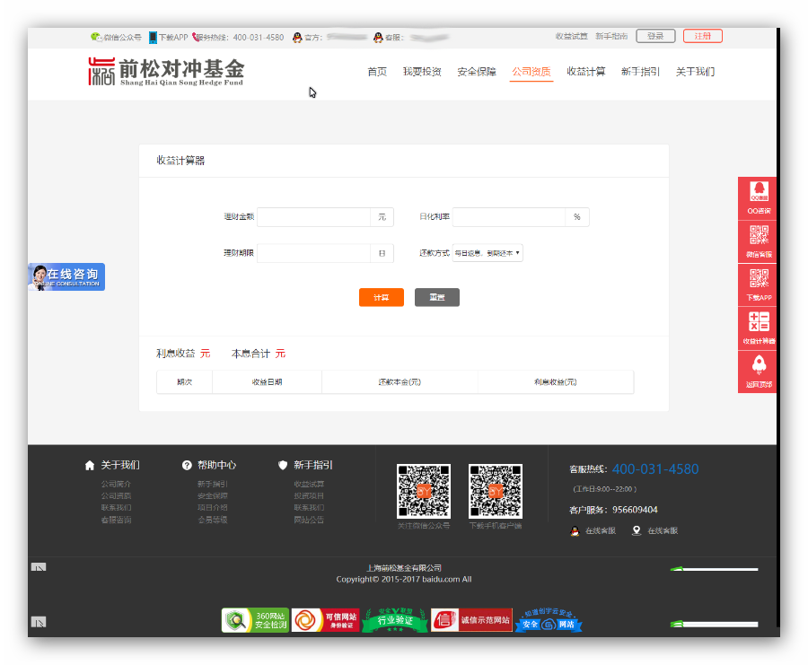Open the 关于我们 nav tab
The image size is (808, 665).
[695, 72]
